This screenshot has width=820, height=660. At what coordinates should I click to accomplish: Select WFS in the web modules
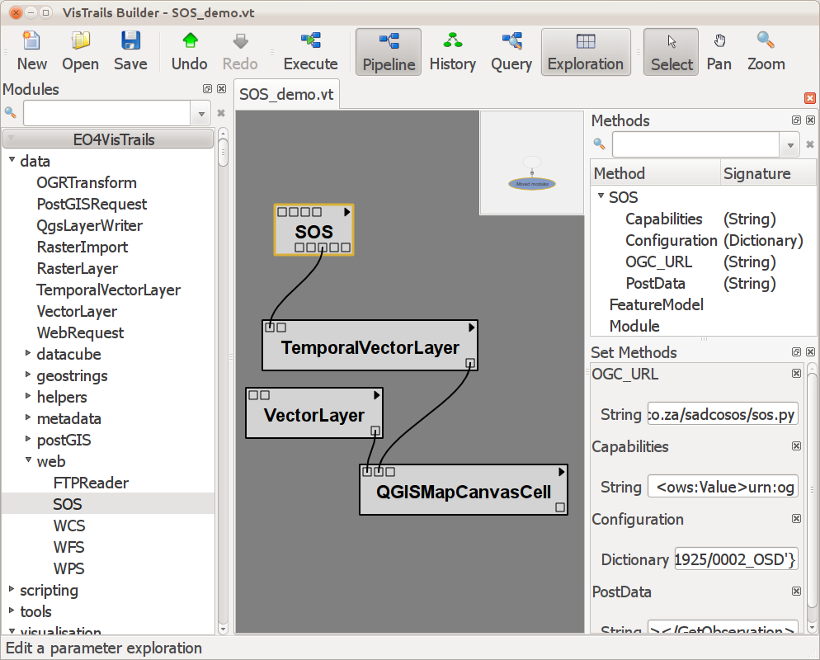click(x=69, y=547)
